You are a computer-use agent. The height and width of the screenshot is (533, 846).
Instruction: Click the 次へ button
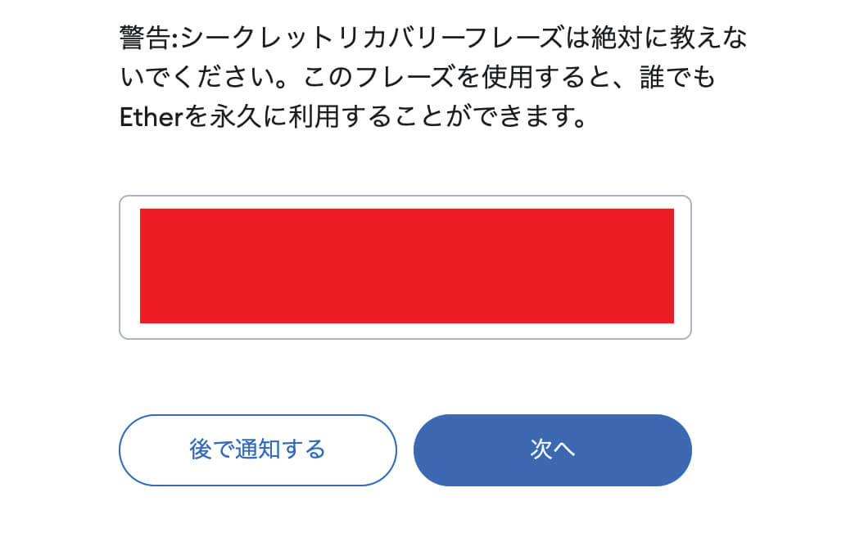coord(552,450)
